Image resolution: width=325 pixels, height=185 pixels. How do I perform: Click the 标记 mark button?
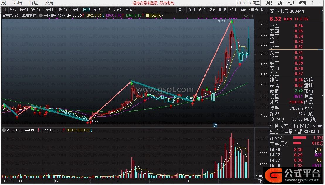pyautogui.click(x=243, y=10)
